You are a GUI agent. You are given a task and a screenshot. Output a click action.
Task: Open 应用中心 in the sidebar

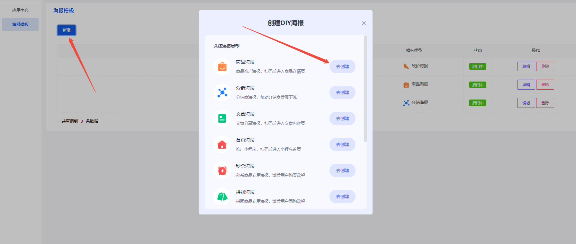[20, 10]
